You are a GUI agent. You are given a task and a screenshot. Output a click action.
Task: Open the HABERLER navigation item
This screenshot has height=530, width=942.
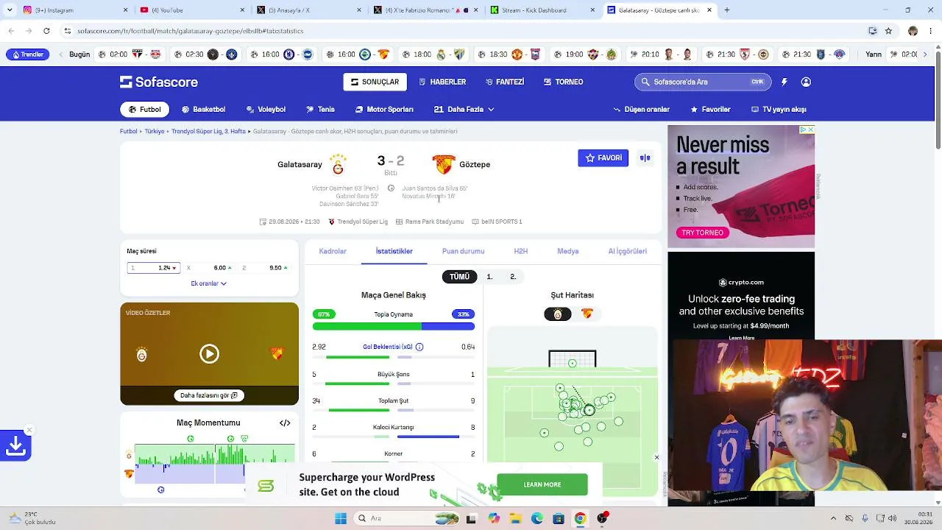pyautogui.click(x=442, y=82)
